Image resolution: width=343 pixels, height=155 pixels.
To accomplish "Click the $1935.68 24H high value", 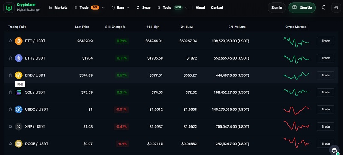I will 155,58.
